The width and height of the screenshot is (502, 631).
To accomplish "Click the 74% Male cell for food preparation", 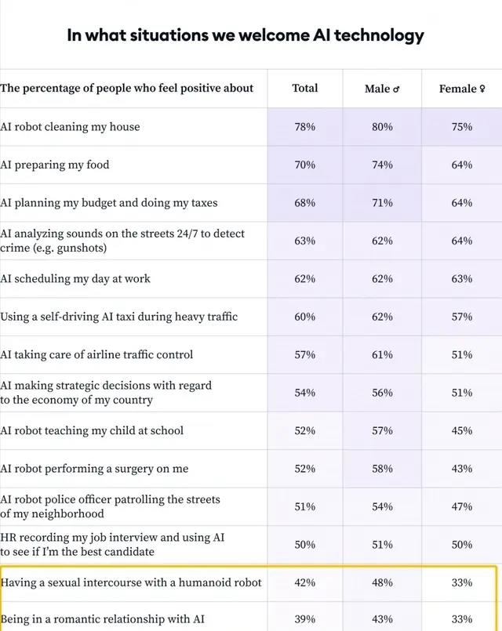I will [382, 165].
